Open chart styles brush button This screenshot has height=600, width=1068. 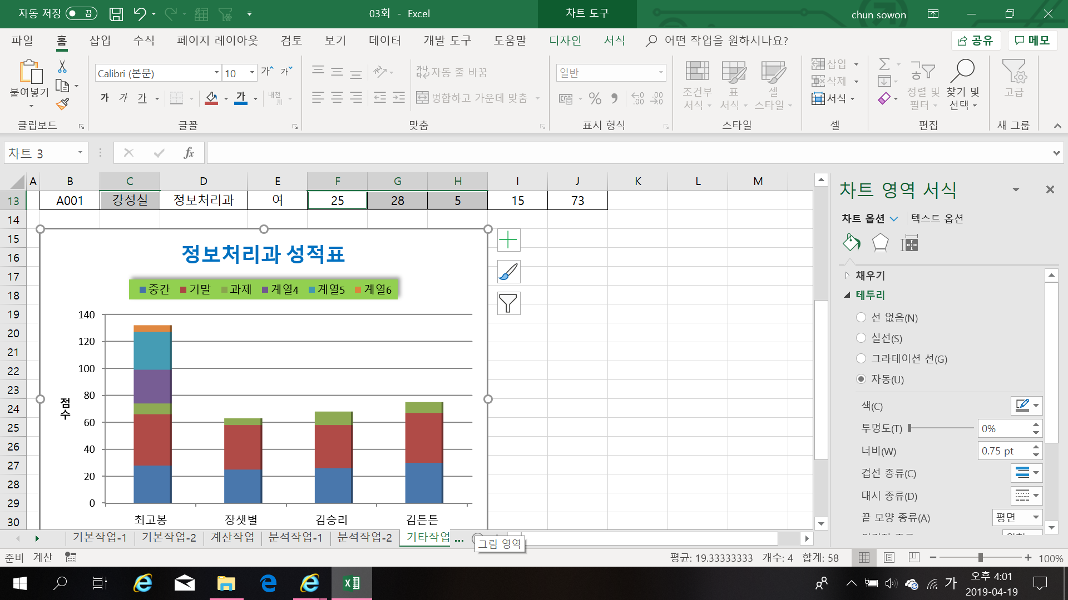(x=508, y=272)
